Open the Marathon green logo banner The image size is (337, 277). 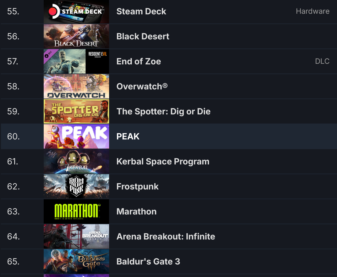[76, 211]
